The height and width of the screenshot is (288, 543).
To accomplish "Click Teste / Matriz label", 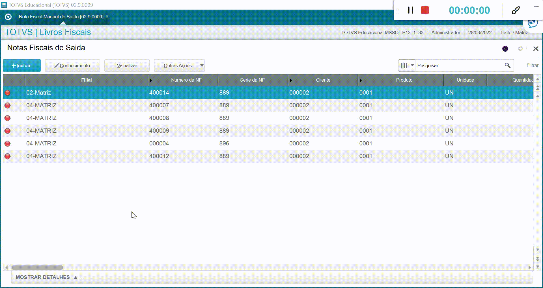I will pos(514,32).
